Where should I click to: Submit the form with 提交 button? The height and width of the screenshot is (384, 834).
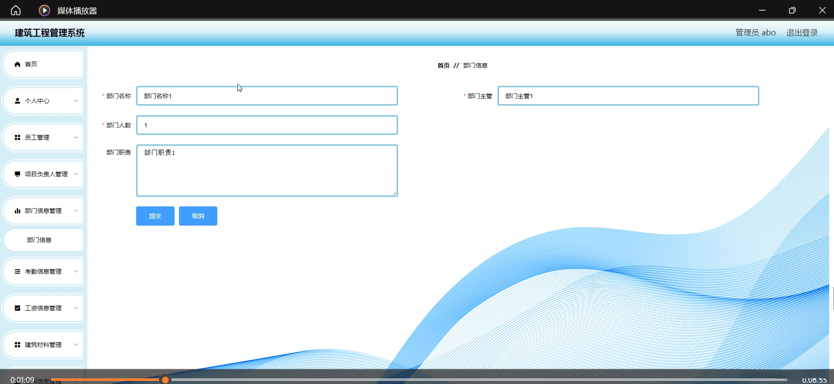coord(155,216)
